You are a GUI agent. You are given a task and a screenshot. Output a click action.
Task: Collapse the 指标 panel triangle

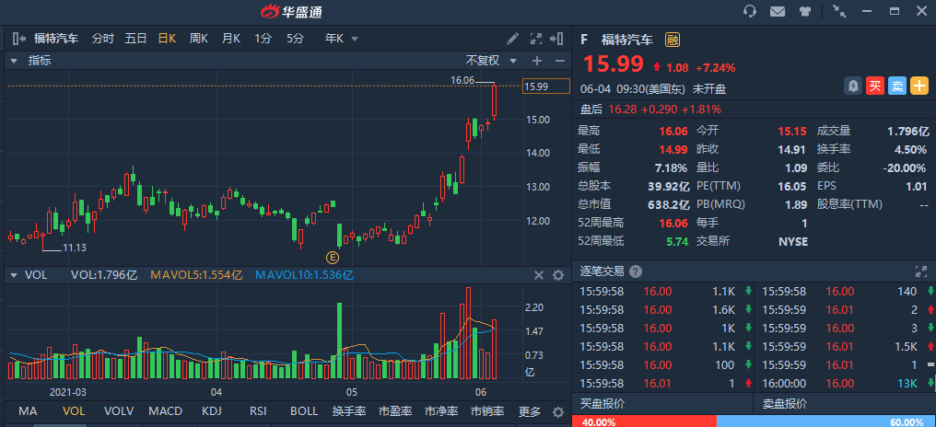click(x=14, y=60)
